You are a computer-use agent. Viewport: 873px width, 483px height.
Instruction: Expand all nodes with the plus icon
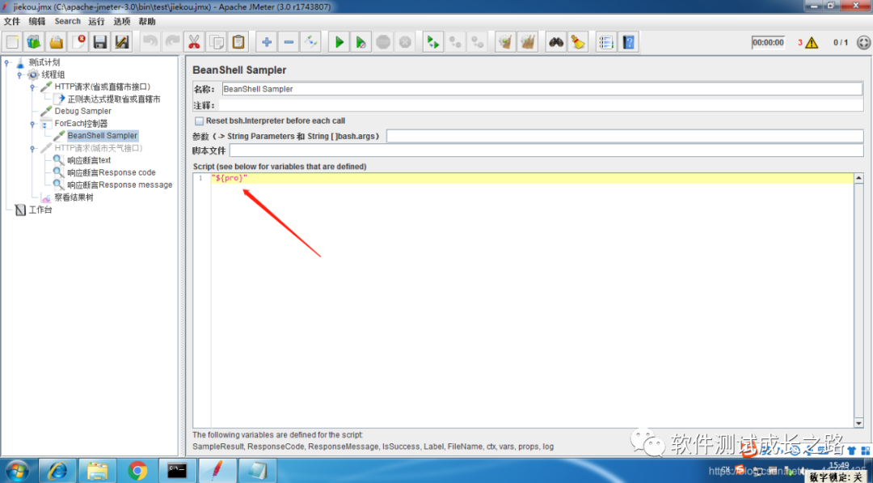click(267, 42)
